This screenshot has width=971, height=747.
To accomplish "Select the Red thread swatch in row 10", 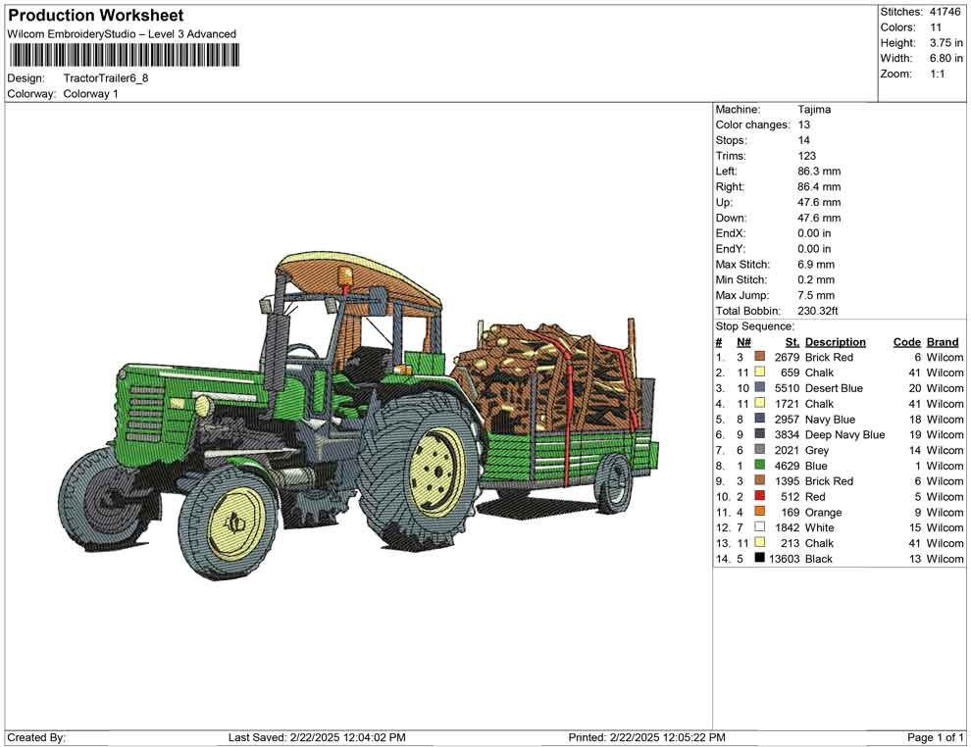I will pos(759,496).
